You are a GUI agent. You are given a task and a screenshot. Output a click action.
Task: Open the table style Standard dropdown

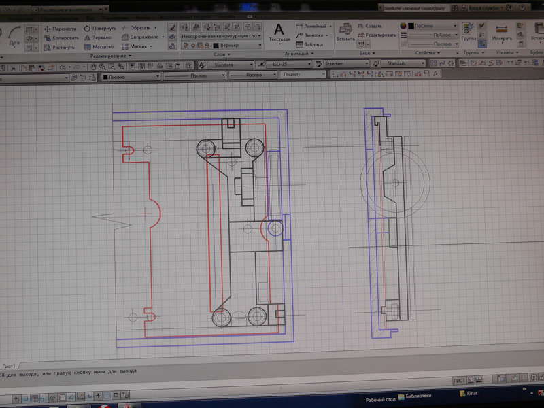pos(346,64)
